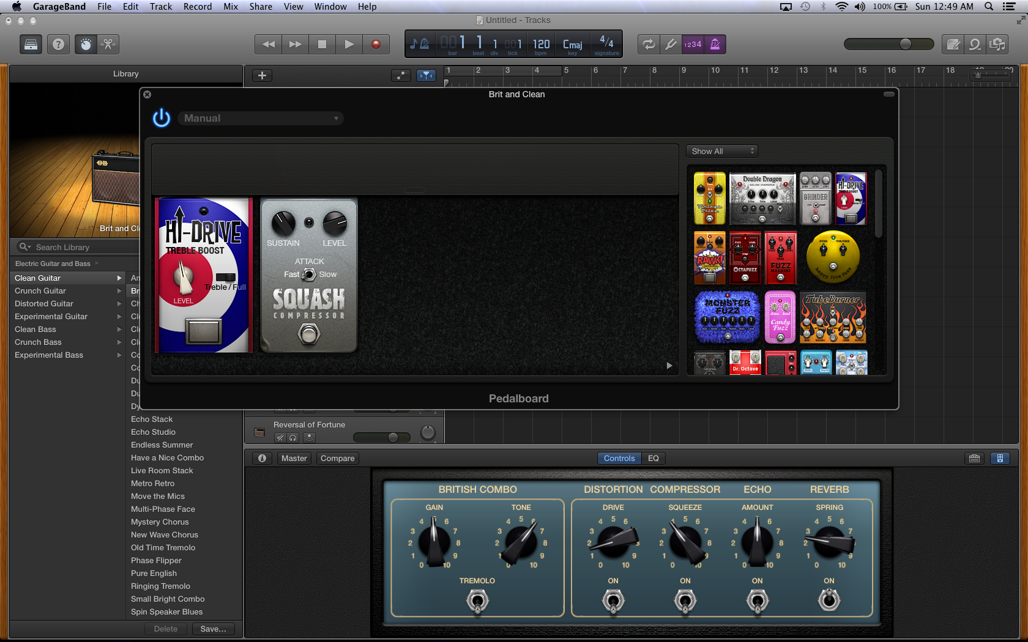
Task: Select the Dr. Octave pedal in browser
Action: [745, 363]
